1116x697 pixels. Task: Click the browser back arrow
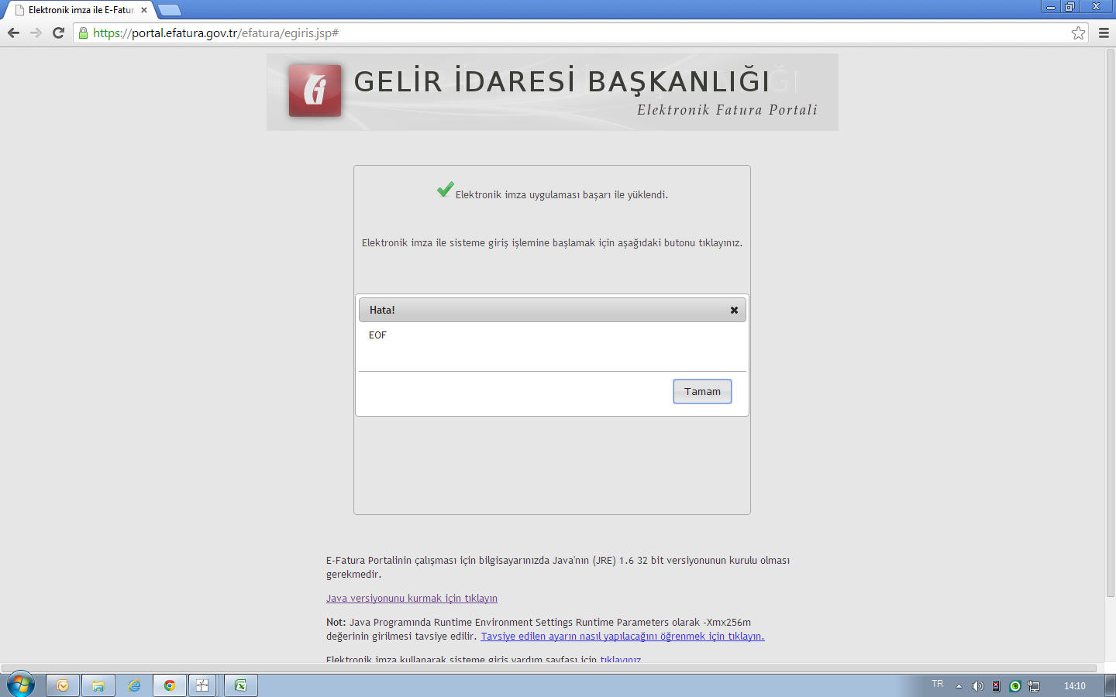tap(13, 33)
